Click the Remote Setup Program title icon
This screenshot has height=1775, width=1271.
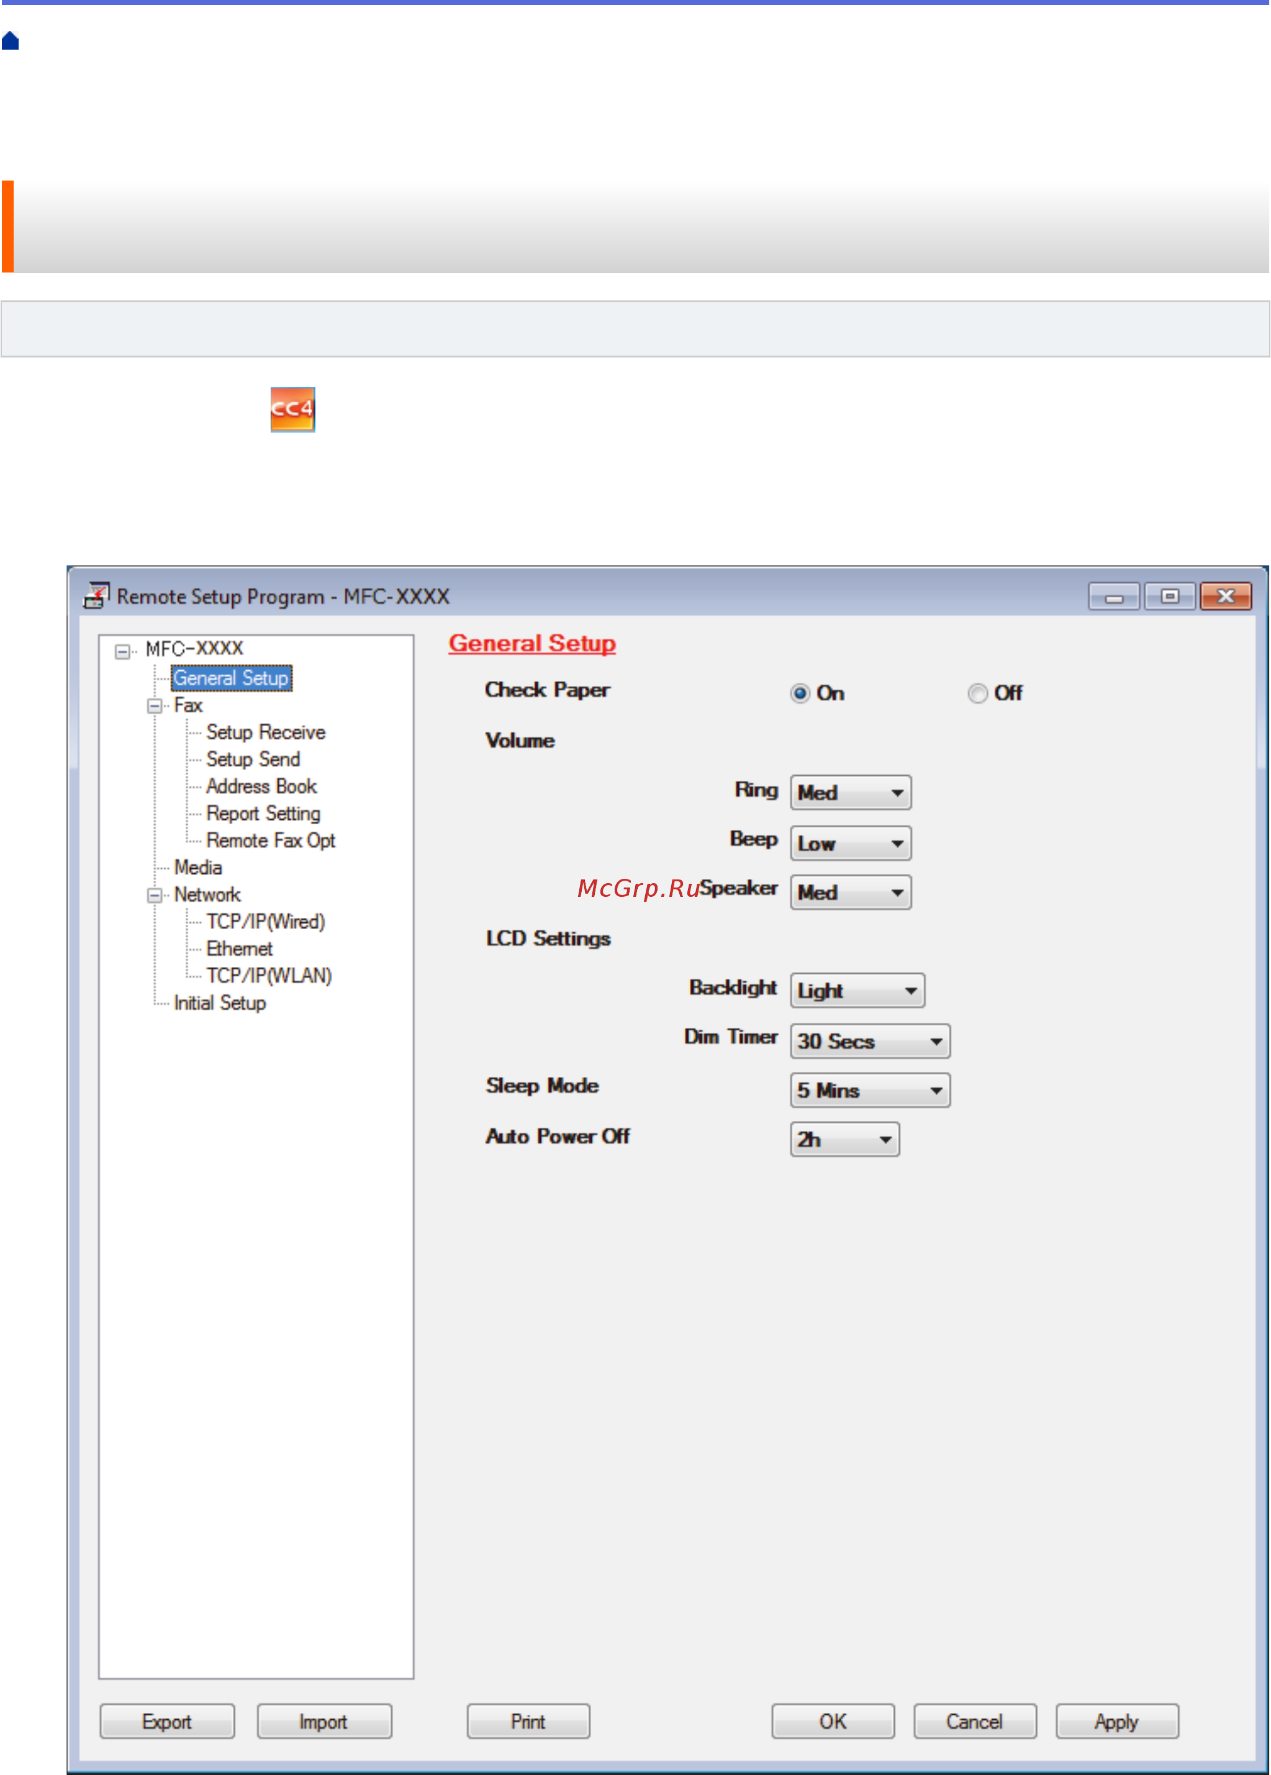[96, 595]
